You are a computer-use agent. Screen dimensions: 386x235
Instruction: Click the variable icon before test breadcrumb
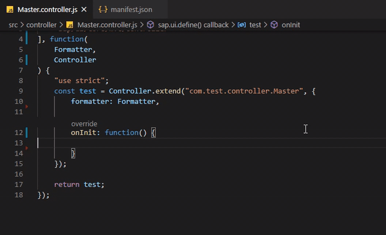pos(241,25)
